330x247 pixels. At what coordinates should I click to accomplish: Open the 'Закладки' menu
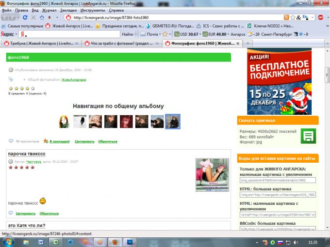pyautogui.click(x=68, y=10)
